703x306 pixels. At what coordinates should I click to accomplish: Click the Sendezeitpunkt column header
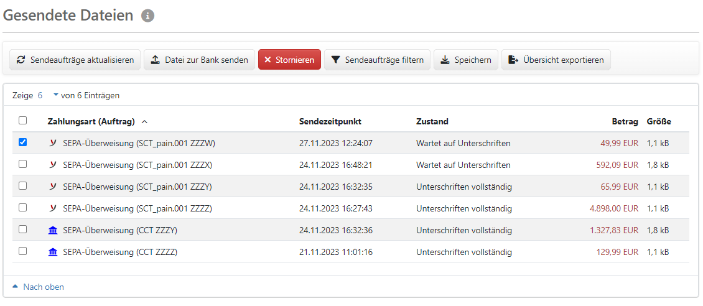point(330,121)
